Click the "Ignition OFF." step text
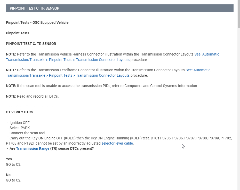The width and height of the screenshot is (240, 190). [20, 123]
